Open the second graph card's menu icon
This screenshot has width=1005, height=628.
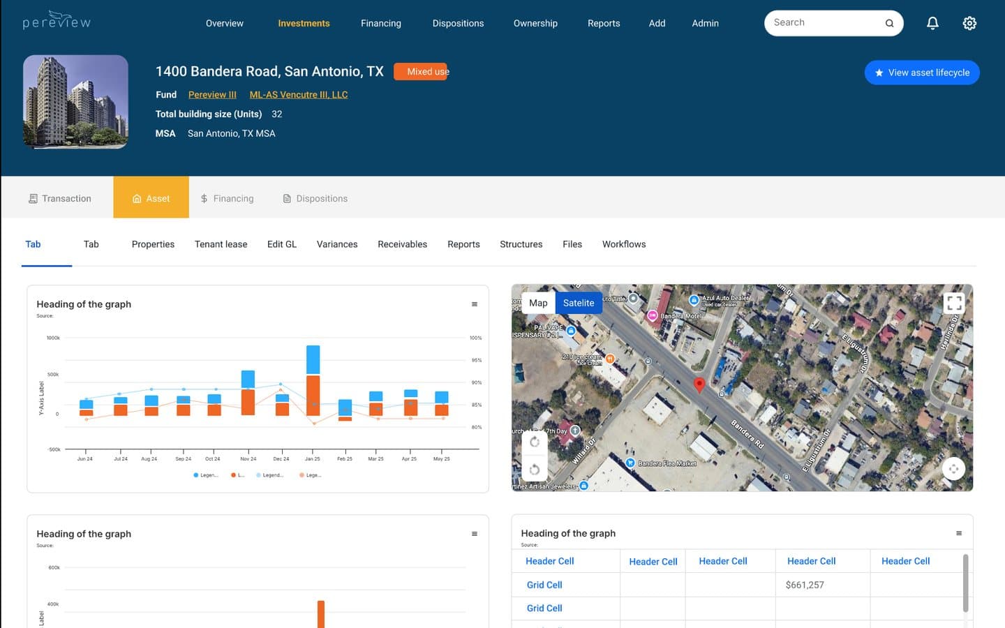(x=475, y=534)
